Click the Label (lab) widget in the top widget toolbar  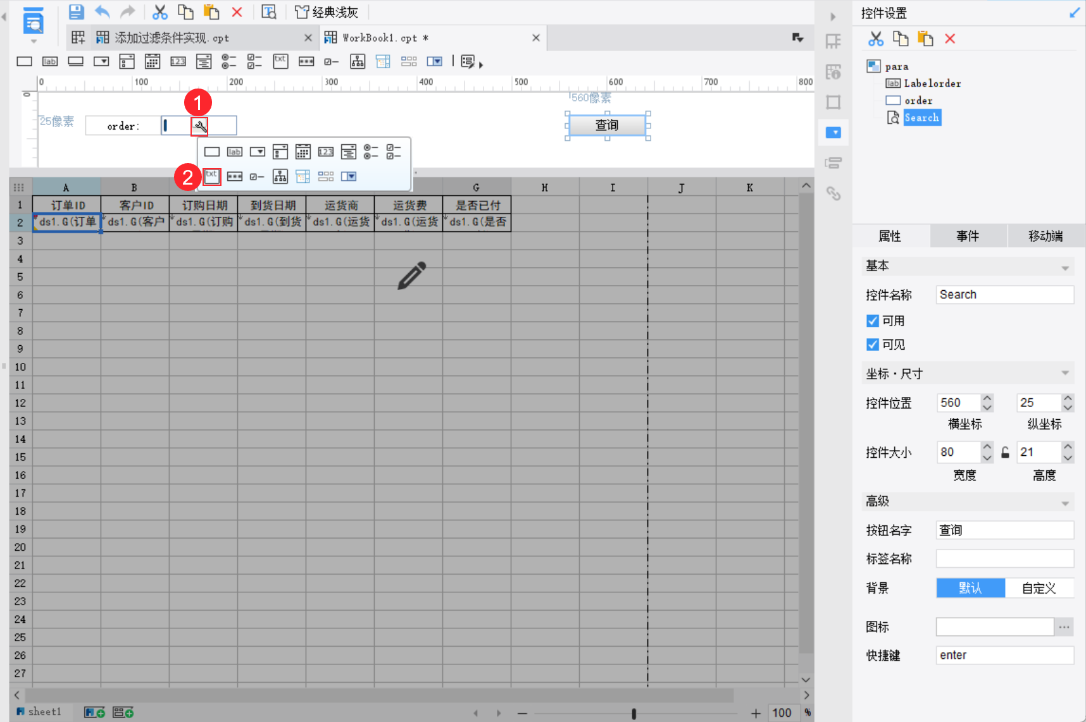pyautogui.click(x=50, y=61)
